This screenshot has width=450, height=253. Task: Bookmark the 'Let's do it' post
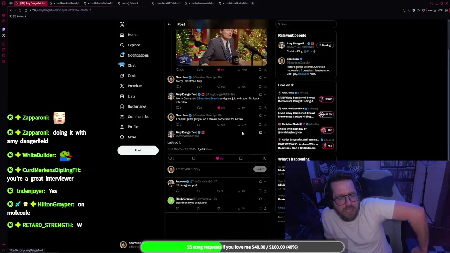click(x=241, y=158)
